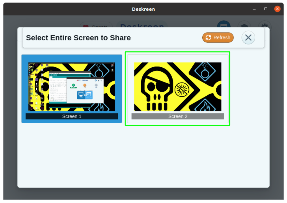Click the Screen 2 caption label
The height and width of the screenshot is (203, 287).
[177, 116]
